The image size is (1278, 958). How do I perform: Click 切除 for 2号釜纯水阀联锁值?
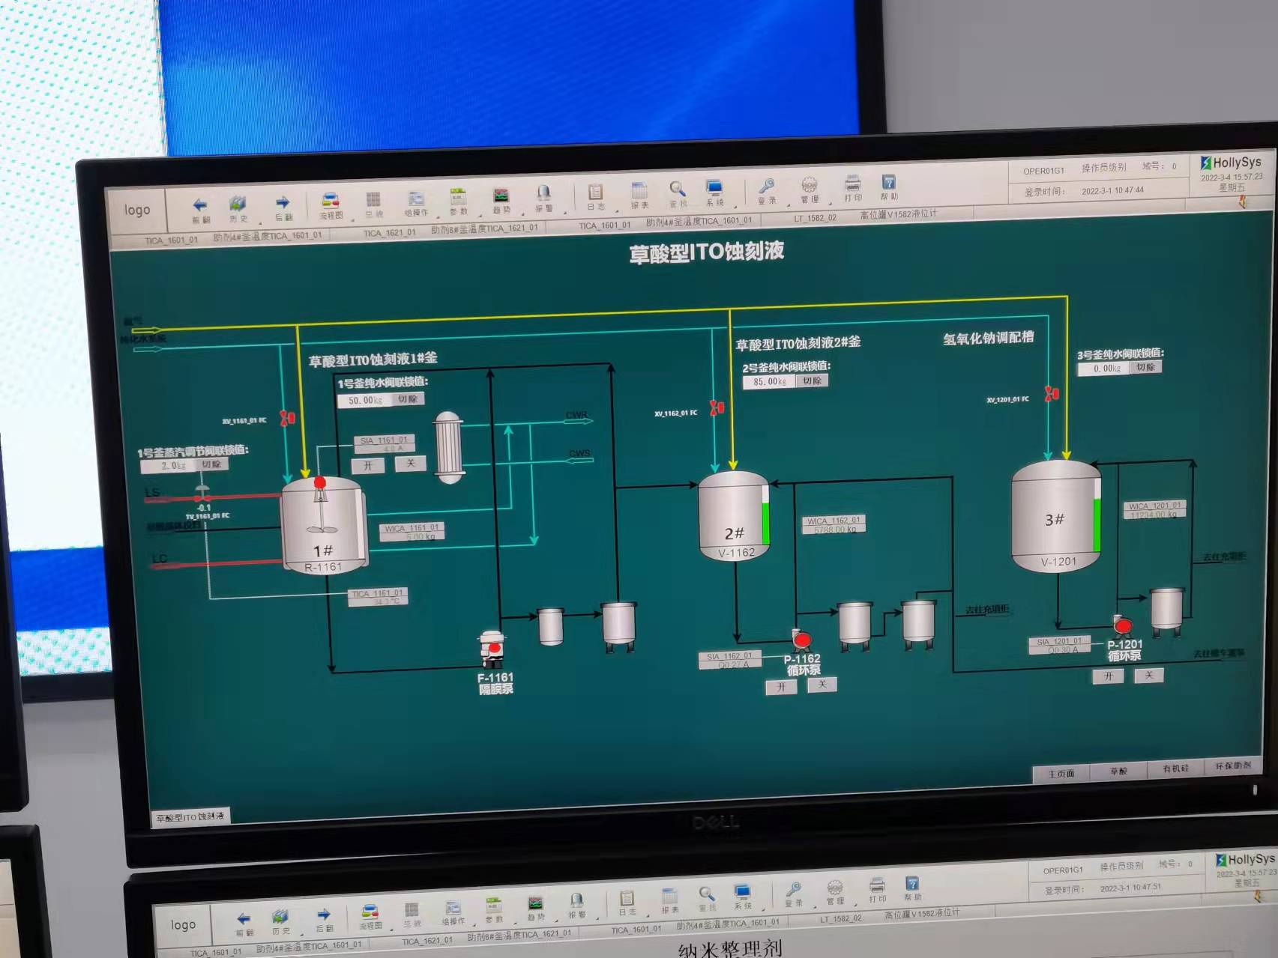(813, 381)
